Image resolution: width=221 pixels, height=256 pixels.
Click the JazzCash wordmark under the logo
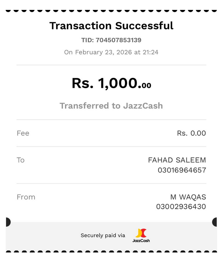point(141,241)
